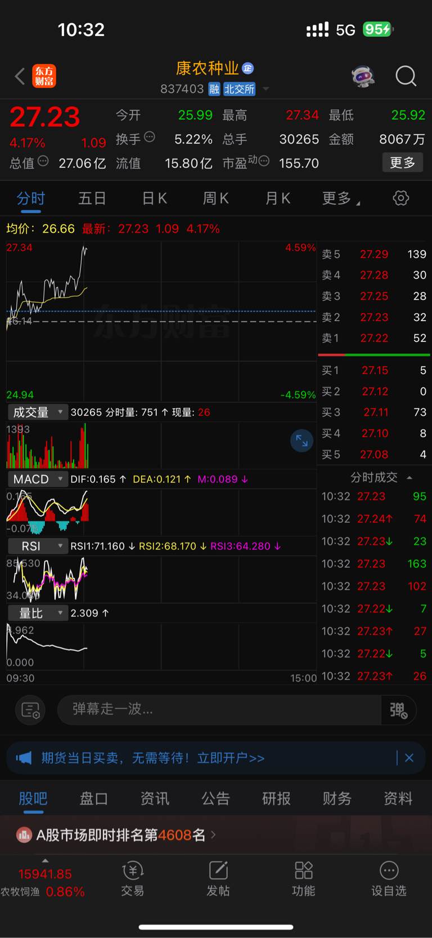
Task: Switch to 月K chart tab
Action: [x=278, y=198]
